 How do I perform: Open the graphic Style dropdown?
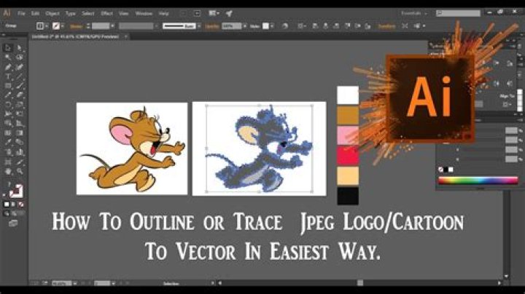pyautogui.click(x=271, y=25)
